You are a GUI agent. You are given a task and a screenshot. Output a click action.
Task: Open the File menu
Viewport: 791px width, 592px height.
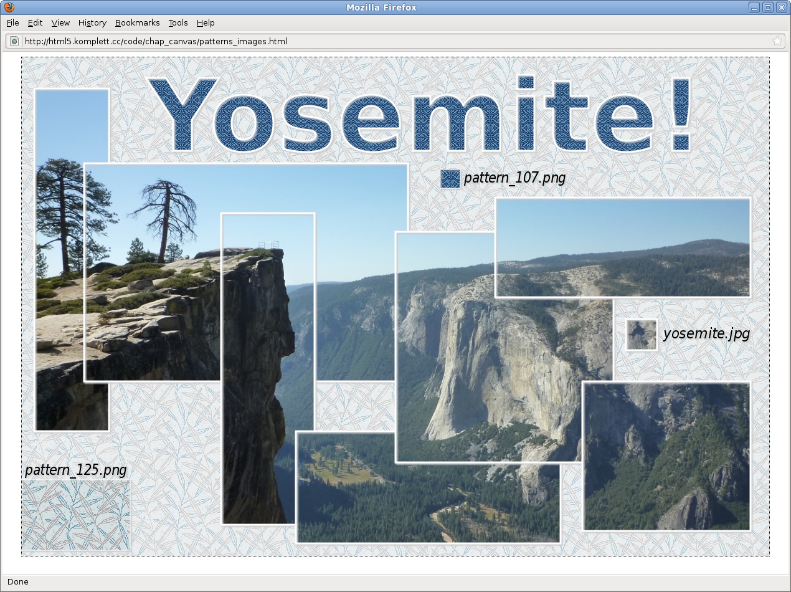point(13,22)
